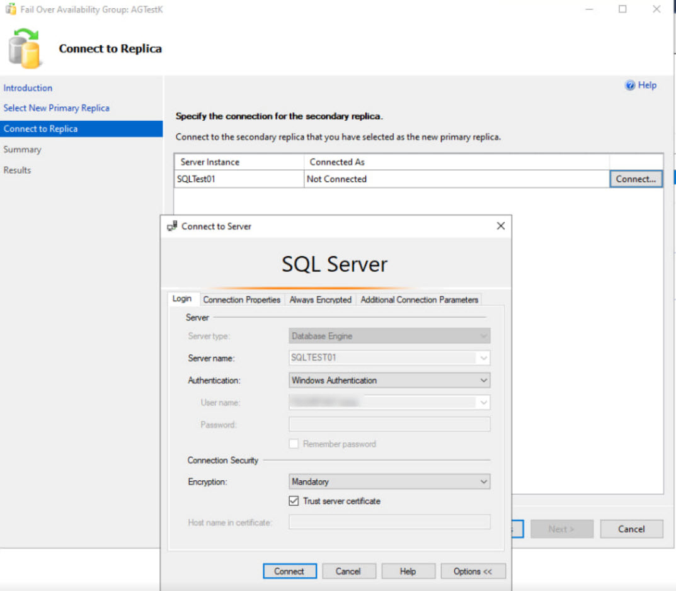The width and height of the screenshot is (676, 591).
Task: Click the Help button in dialog
Action: [x=408, y=571]
